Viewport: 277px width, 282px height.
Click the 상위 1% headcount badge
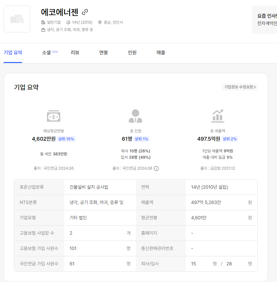[x=141, y=139]
